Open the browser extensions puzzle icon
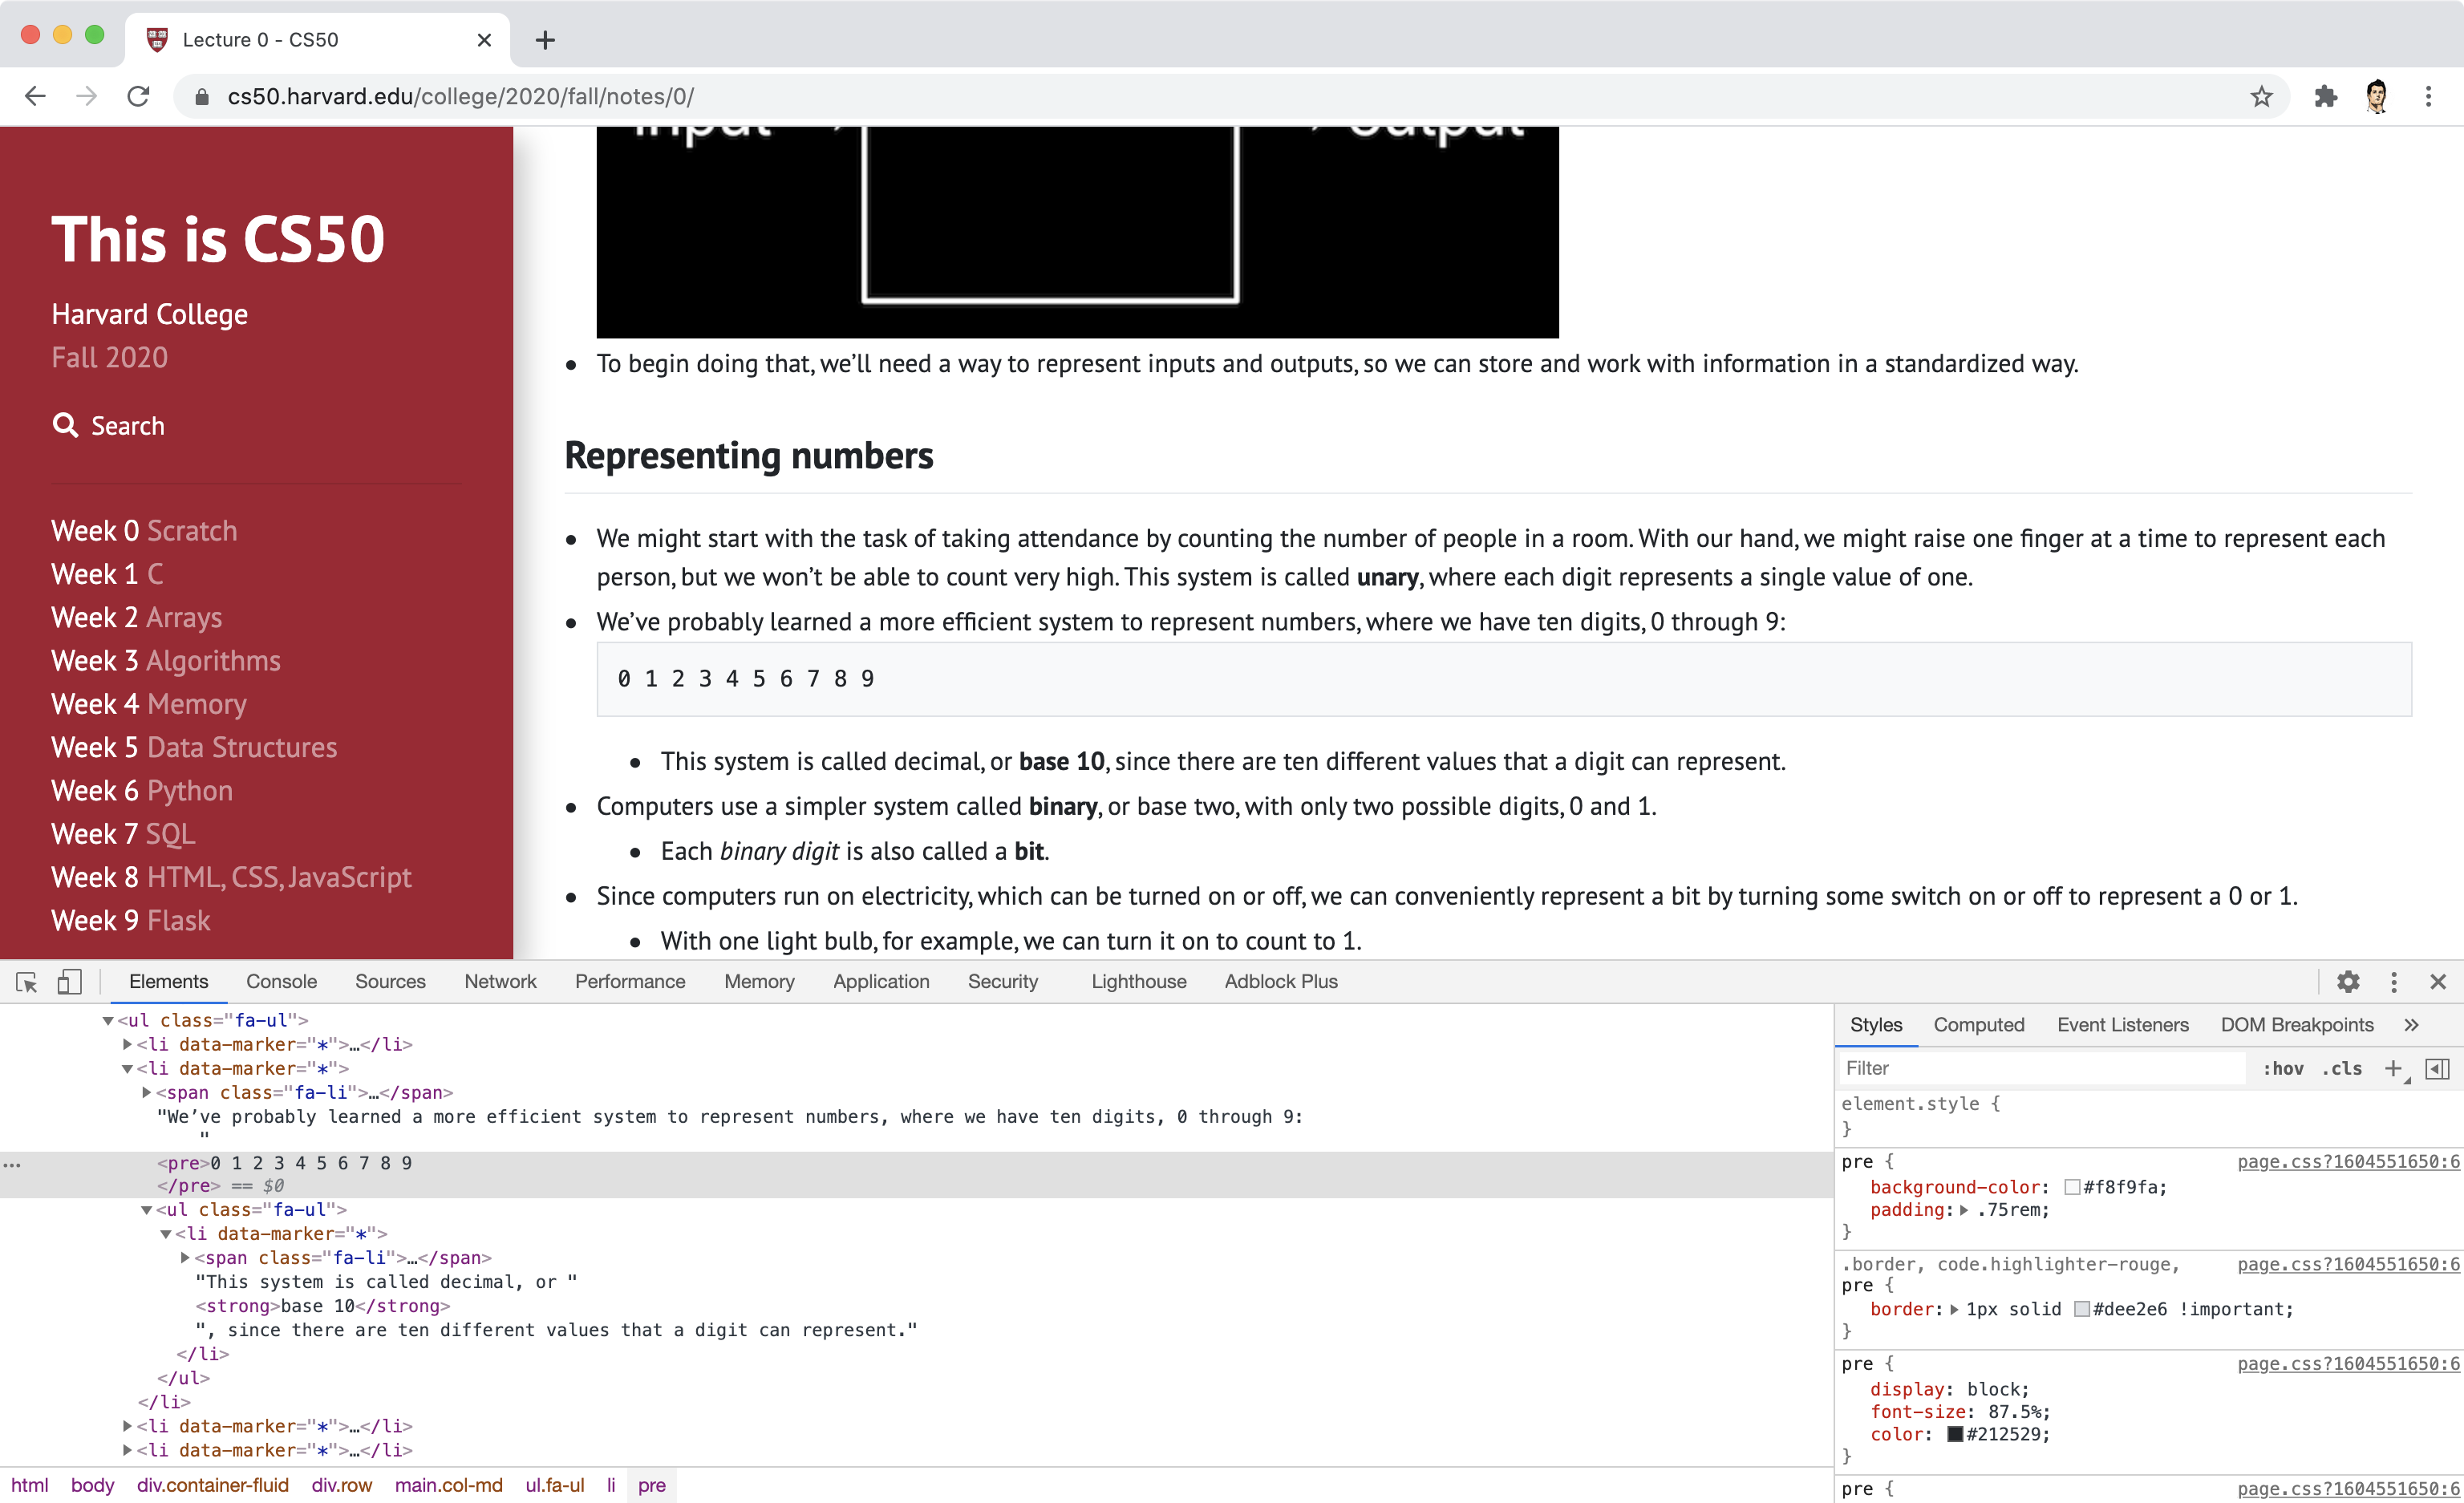This screenshot has width=2464, height=1503. click(2325, 96)
